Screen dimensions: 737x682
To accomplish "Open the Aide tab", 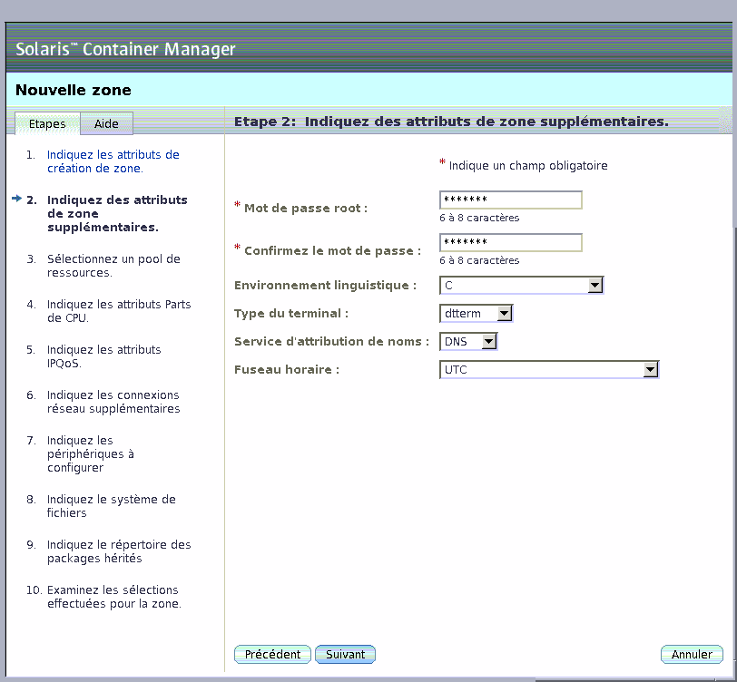I will (107, 123).
